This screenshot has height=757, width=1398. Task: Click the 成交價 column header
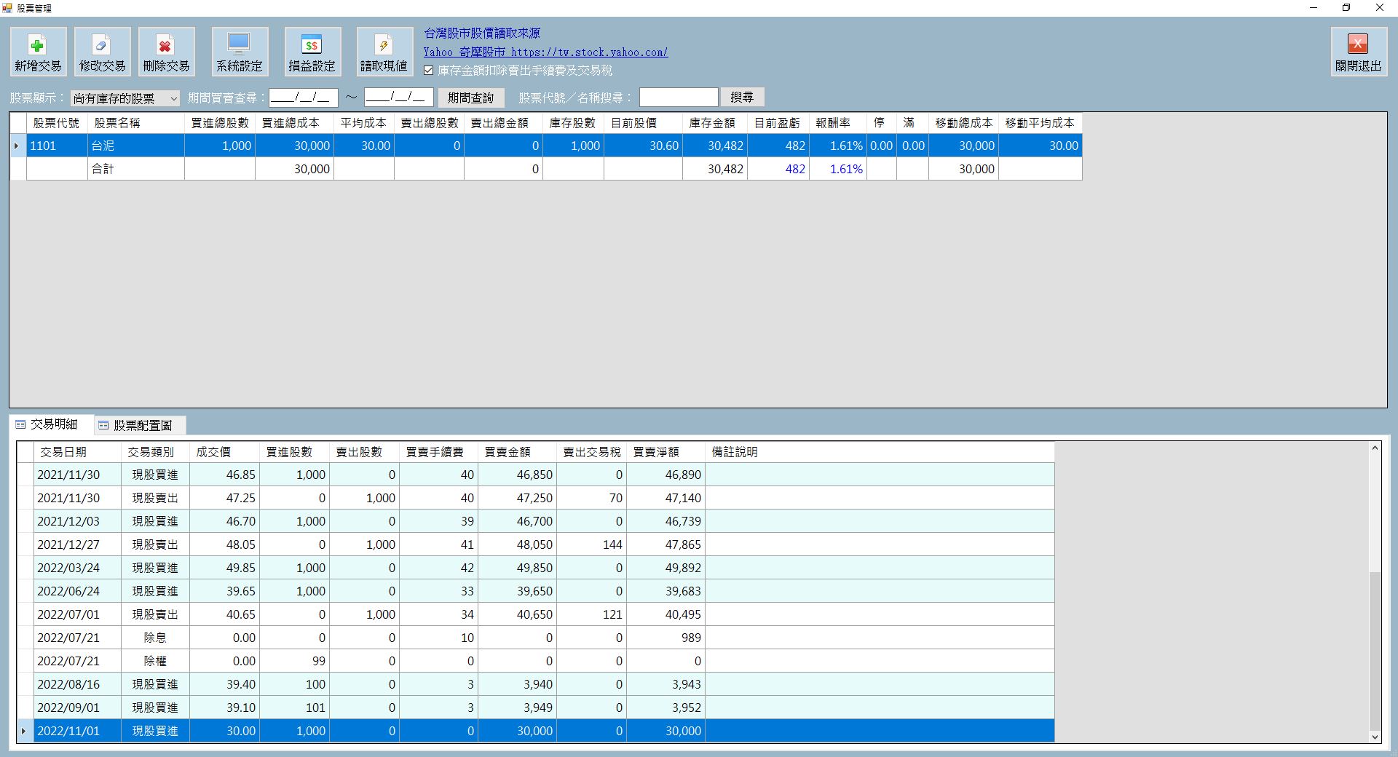(224, 452)
